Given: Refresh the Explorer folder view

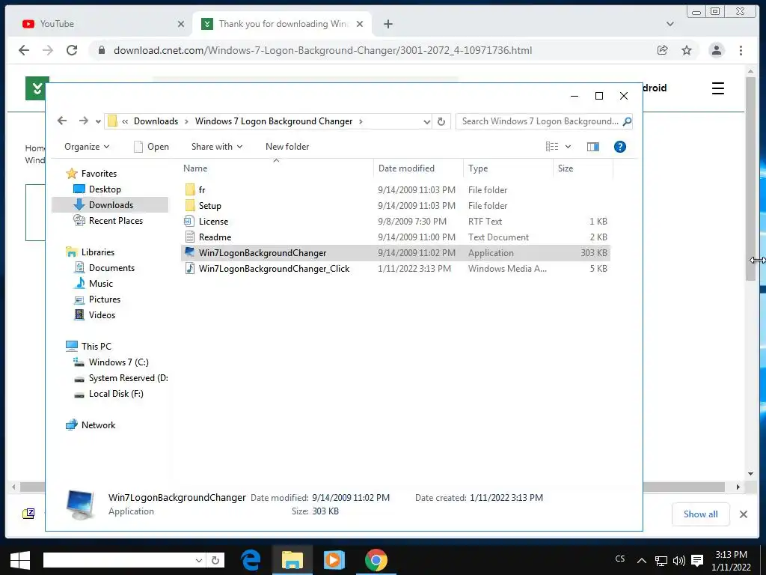Looking at the screenshot, I should [x=441, y=121].
